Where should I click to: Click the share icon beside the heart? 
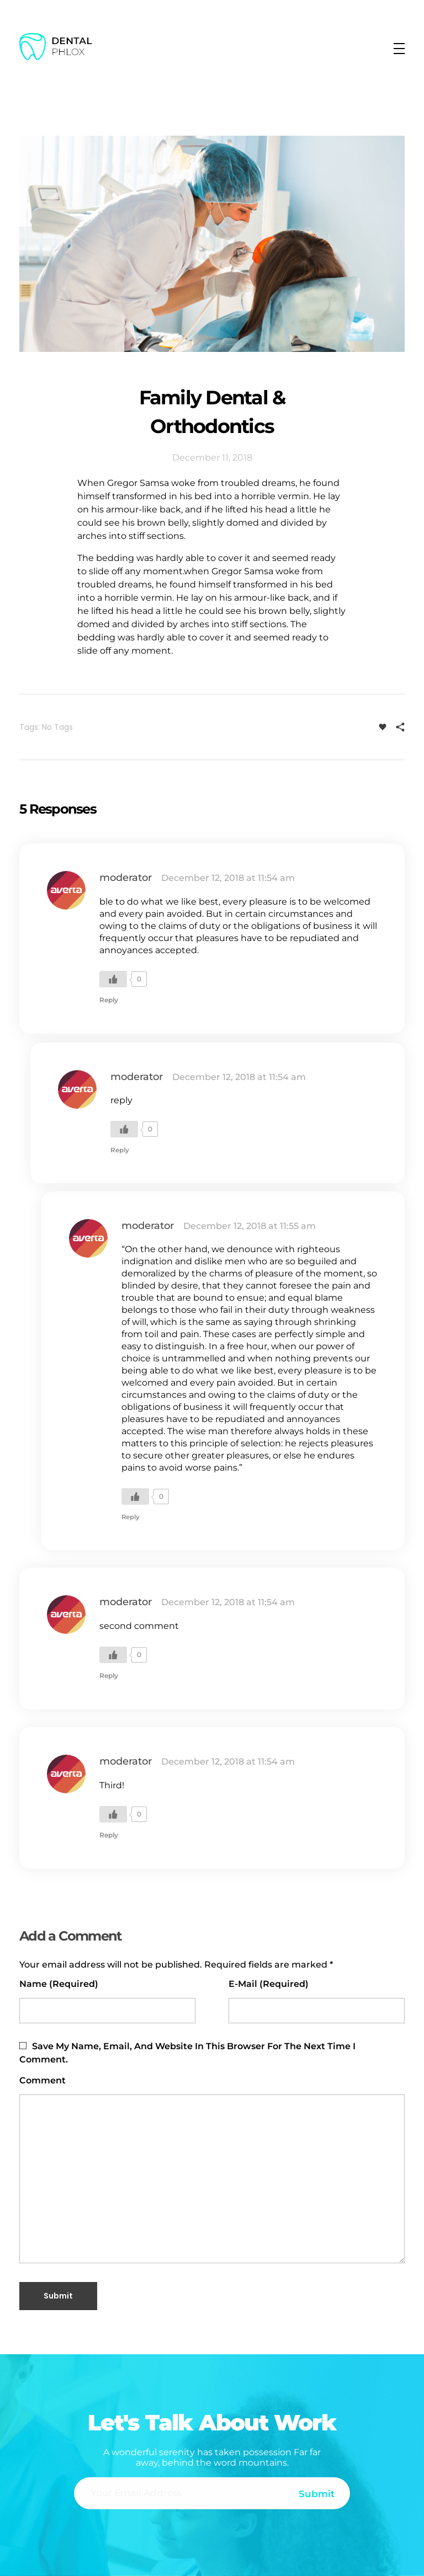[400, 727]
